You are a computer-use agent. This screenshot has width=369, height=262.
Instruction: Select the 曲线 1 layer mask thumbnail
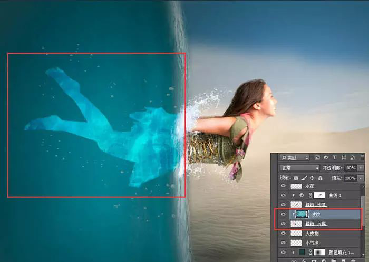click(x=318, y=195)
